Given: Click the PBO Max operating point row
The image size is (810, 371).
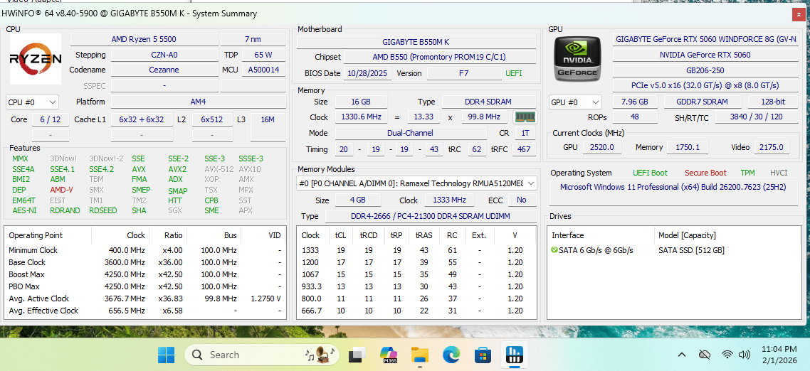Looking at the screenshot, I should click(144, 286).
